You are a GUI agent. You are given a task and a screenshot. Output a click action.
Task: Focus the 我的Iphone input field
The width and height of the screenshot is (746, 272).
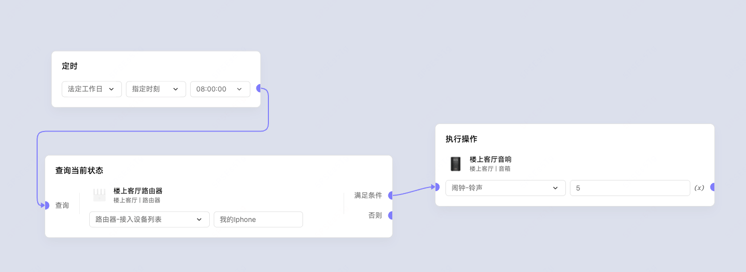tap(258, 219)
